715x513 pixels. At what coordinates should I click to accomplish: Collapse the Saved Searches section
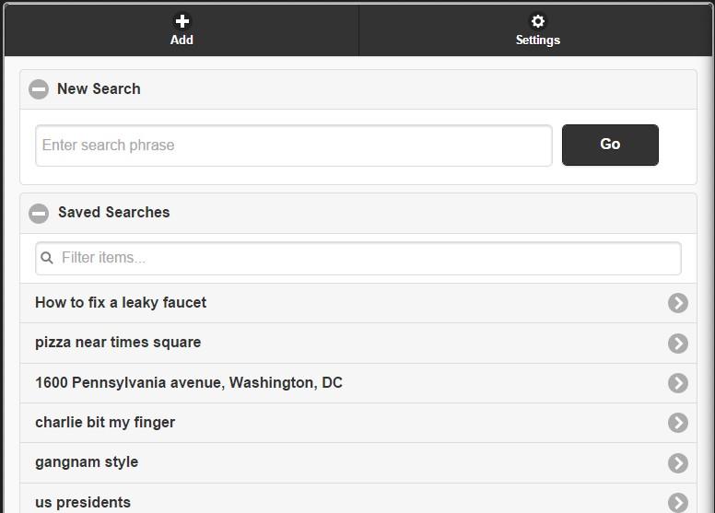pos(39,213)
